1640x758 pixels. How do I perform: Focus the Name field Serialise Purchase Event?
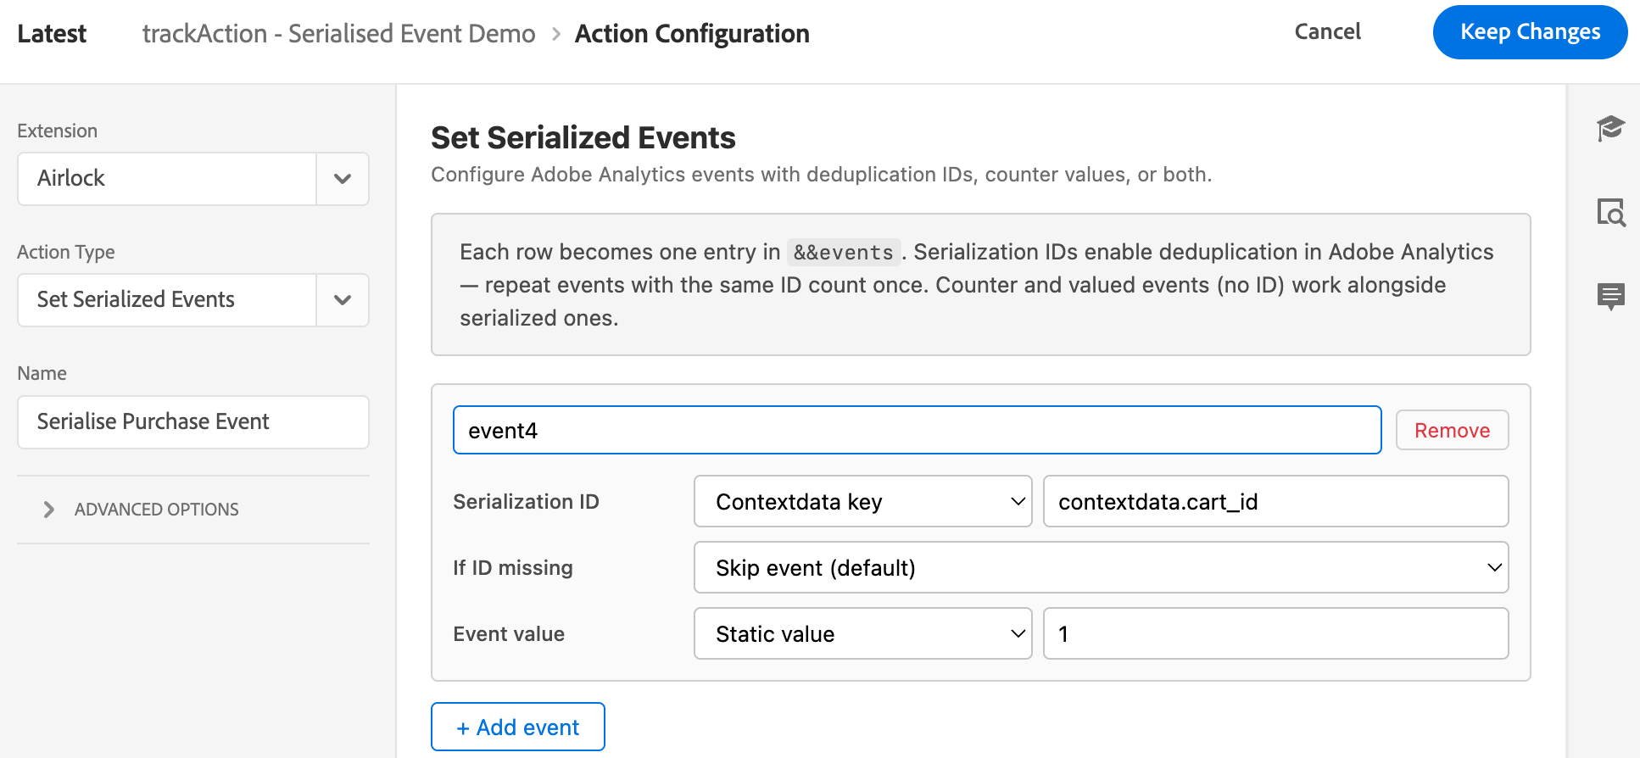pyautogui.click(x=193, y=422)
